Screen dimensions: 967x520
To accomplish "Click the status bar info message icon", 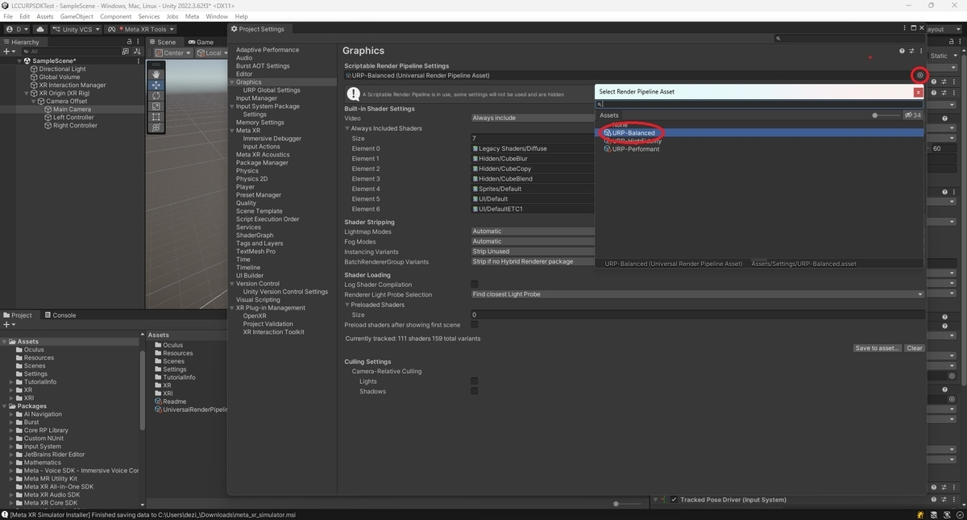I will (x=5, y=514).
